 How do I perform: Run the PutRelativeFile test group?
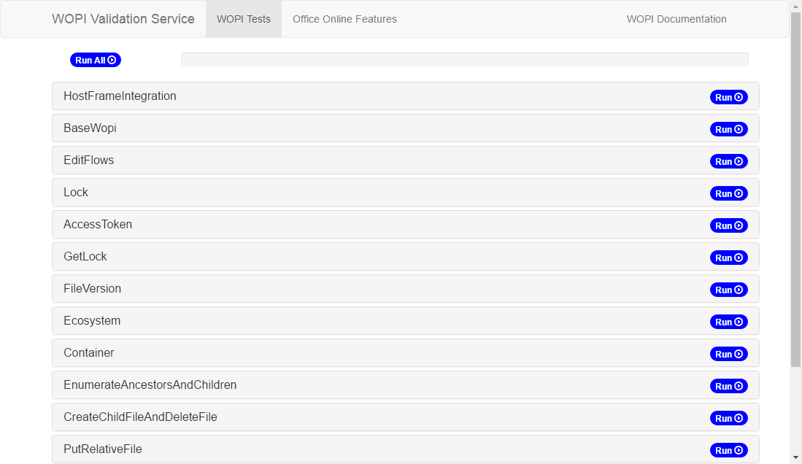point(728,450)
